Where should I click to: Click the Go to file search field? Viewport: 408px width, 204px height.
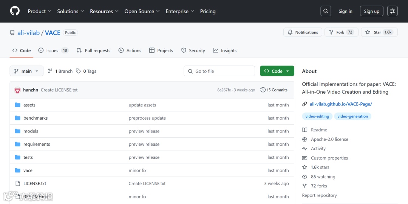219,71
